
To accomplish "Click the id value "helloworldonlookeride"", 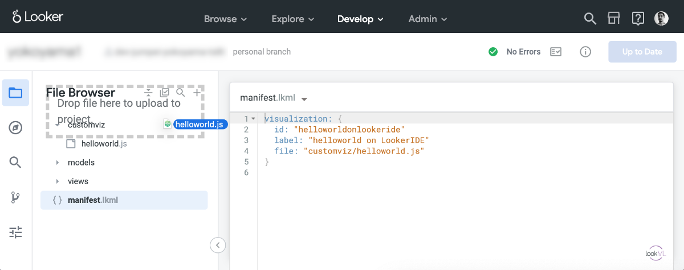I will [349, 130].
